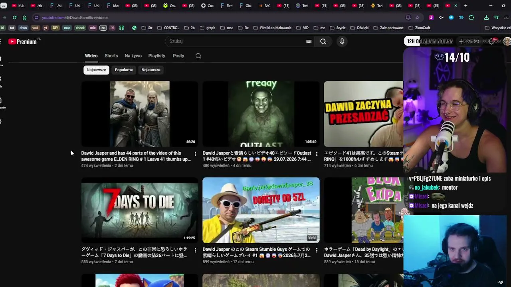Switch to the Playlisty channel tab

pyautogui.click(x=156, y=56)
